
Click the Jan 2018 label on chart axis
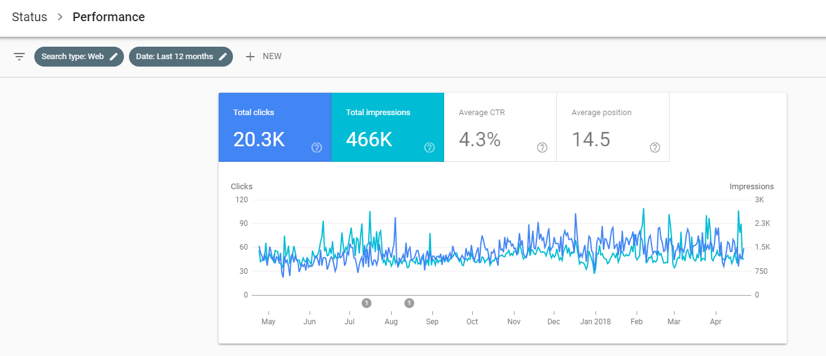pos(595,322)
